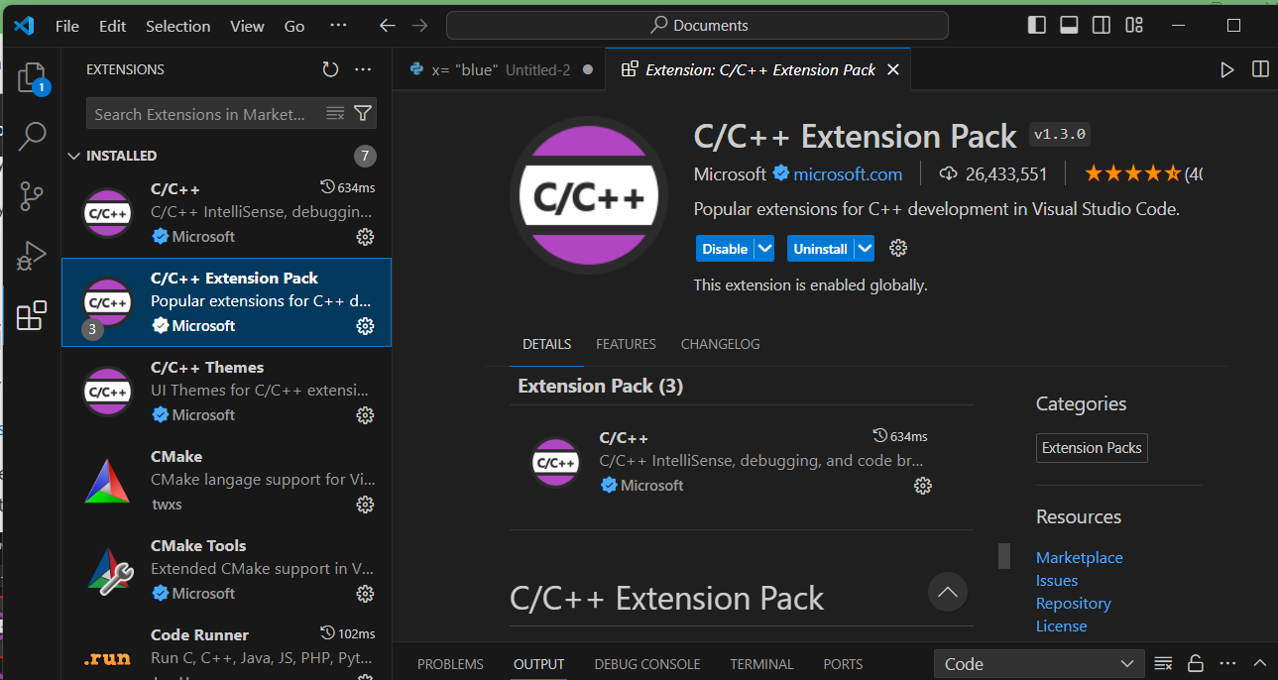Refresh the extensions list
1278x680 pixels.
point(330,69)
